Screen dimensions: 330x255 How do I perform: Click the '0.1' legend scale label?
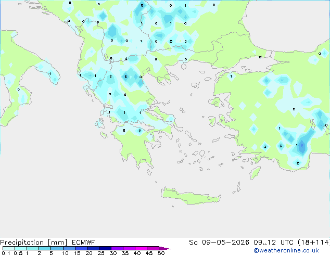[x=6, y=253]
